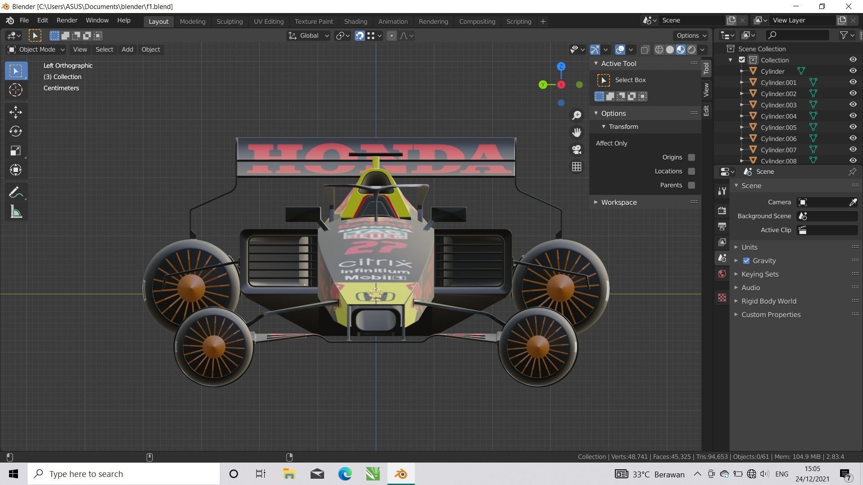Uncheck the Collection exclude checkbox
This screenshot has width=863, height=485.
[742, 60]
